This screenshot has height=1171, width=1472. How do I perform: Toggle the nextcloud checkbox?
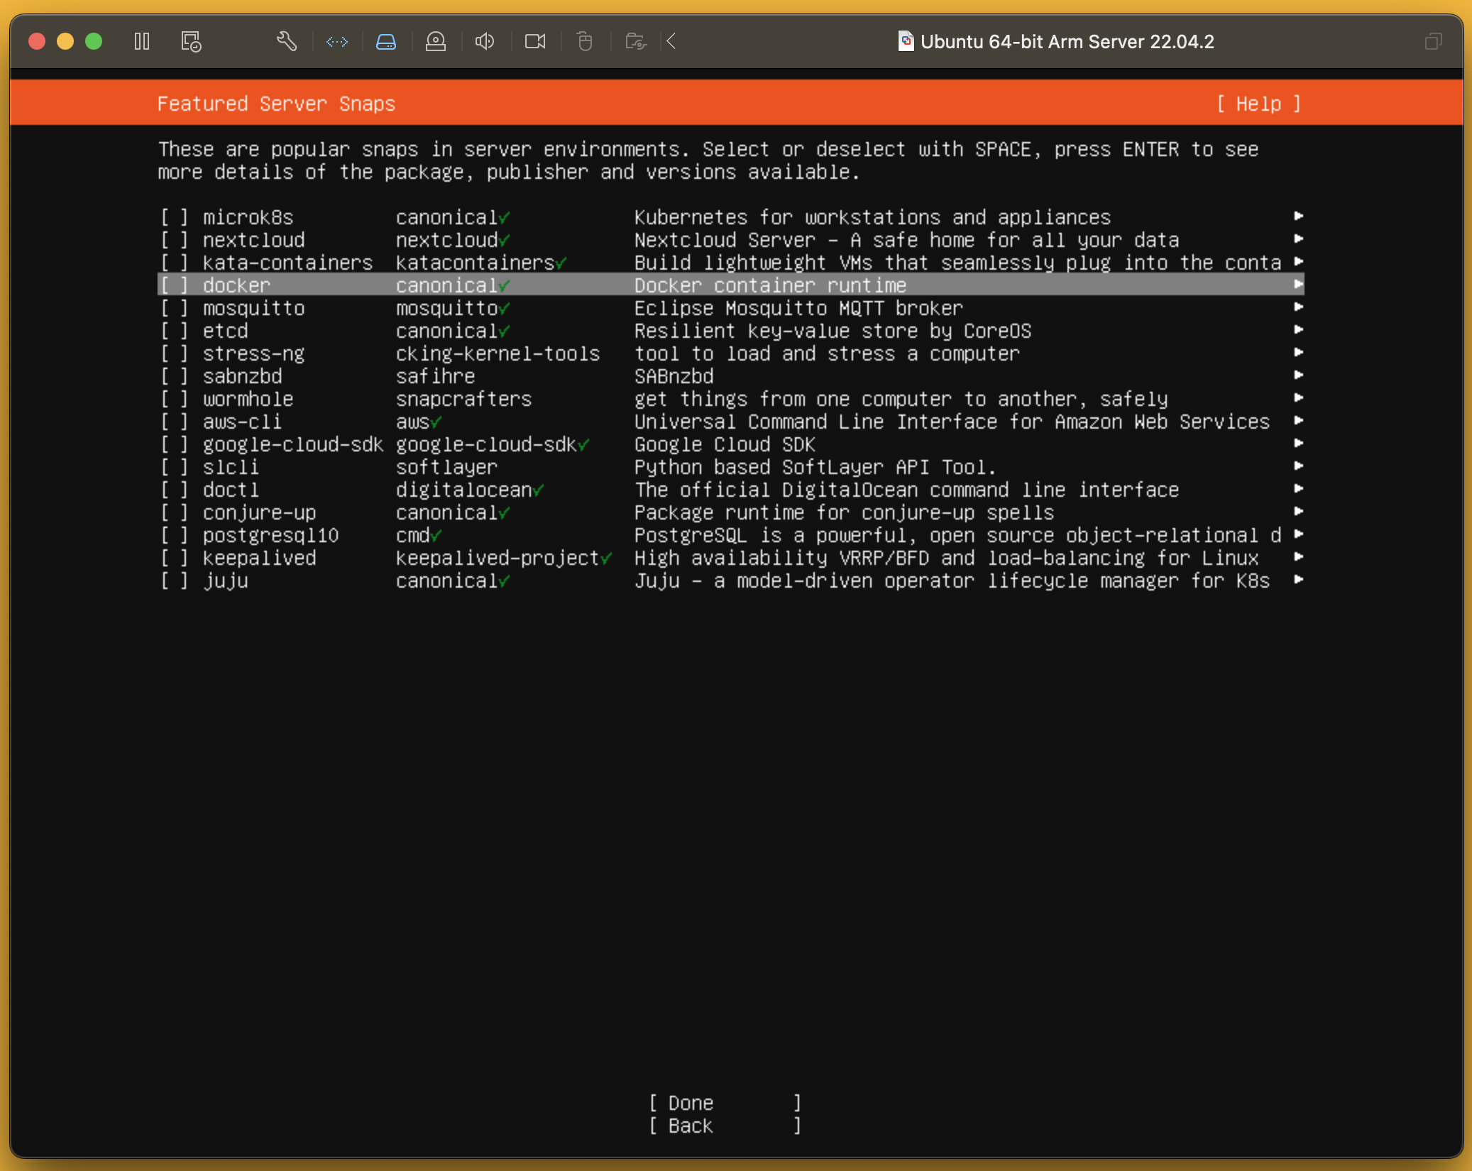pyautogui.click(x=174, y=240)
